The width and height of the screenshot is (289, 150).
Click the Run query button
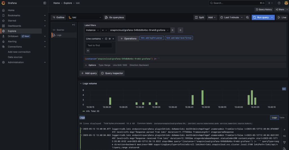(261, 17)
